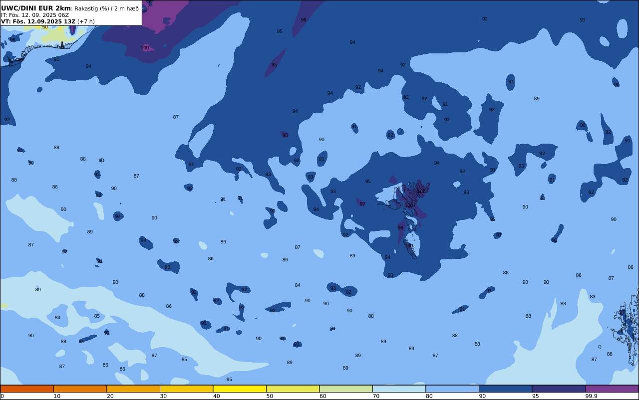
Task: Click the "99.9" tick label on the colorbar
Action: pos(592,396)
